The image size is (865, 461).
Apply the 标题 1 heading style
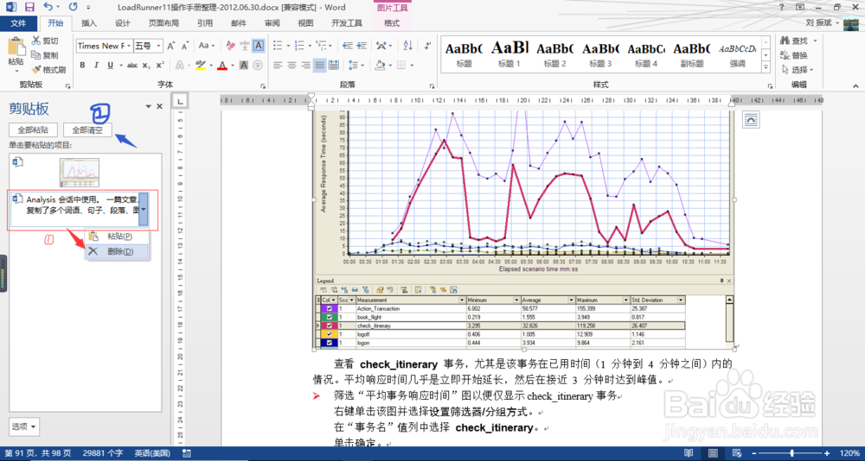[x=509, y=54]
